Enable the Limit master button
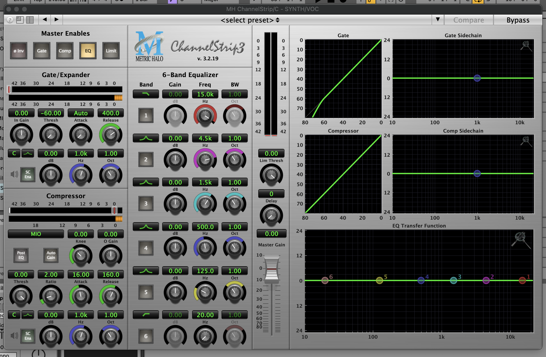Viewport: 546px width, 357px height. [111, 51]
